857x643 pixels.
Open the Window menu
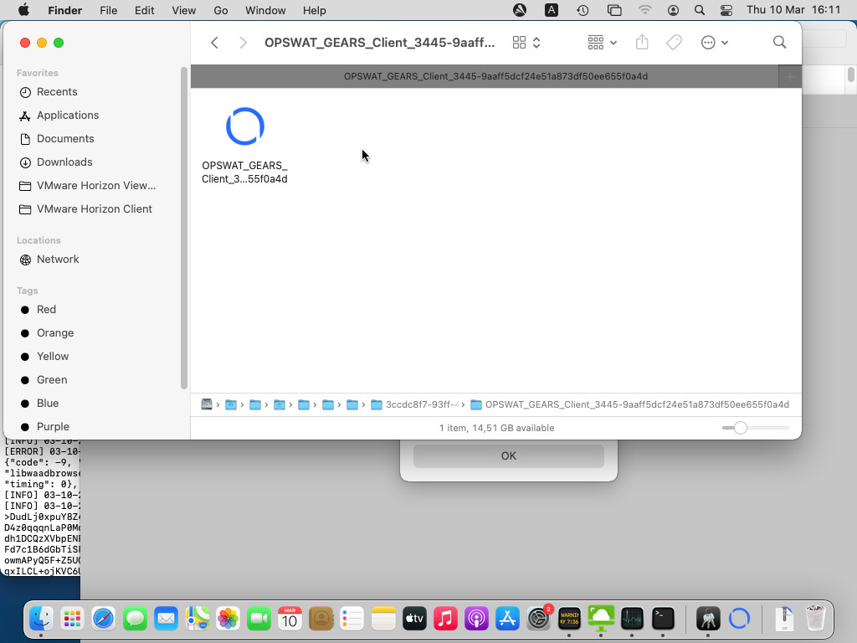point(265,10)
